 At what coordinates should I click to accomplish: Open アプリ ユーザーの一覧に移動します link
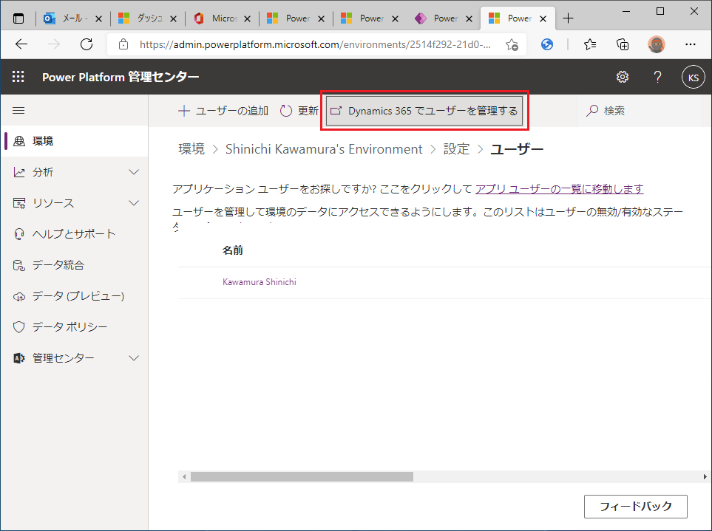(x=560, y=188)
